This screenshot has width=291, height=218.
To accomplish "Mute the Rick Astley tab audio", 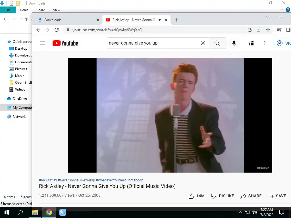I will (160, 20).
